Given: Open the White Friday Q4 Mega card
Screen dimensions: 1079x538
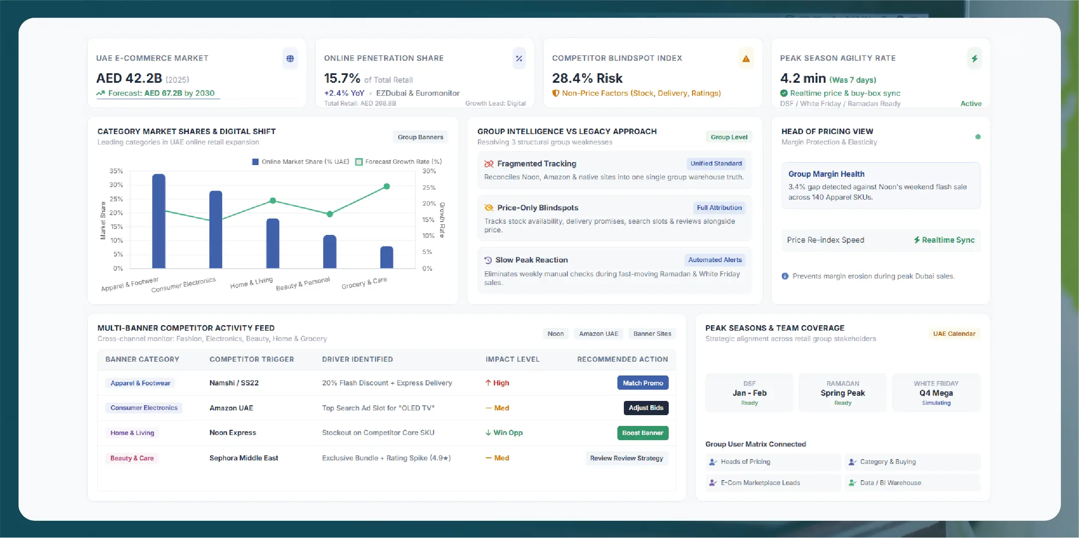Looking at the screenshot, I should (x=936, y=393).
